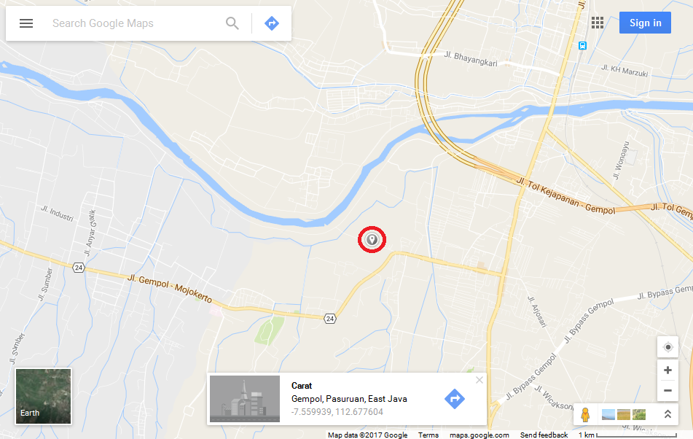Close the Carat info card
Viewport: 693px width, 439px height.
pos(479,380)
